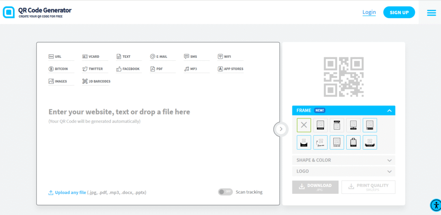The height and width of the screenshot is (215, 441).
Task: Pick the frame with bottom speech-bubble label
Action: 353,125
